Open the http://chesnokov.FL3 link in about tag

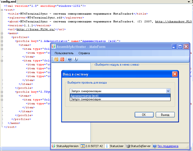[x=173, y=22]
